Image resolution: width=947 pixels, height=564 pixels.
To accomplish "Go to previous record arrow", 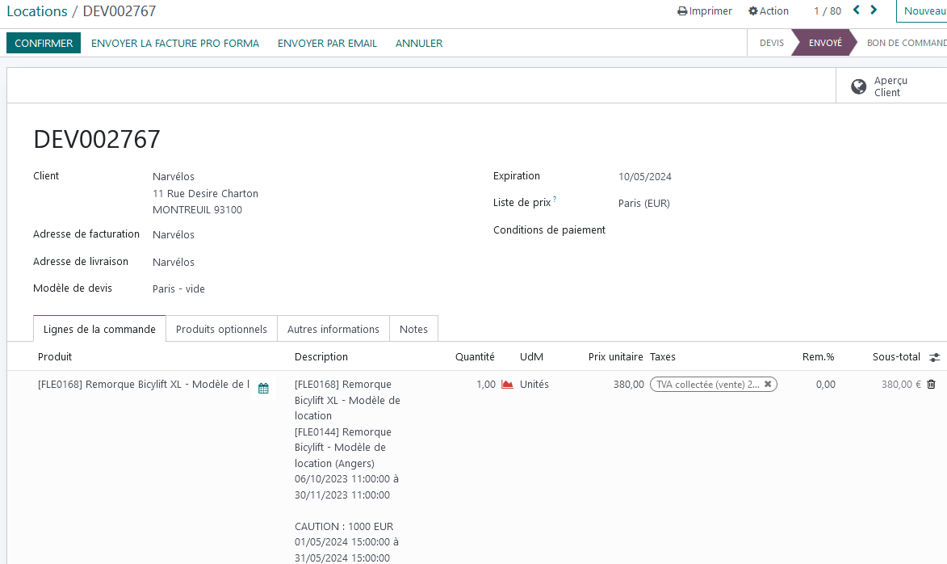I will coord(857,11).
